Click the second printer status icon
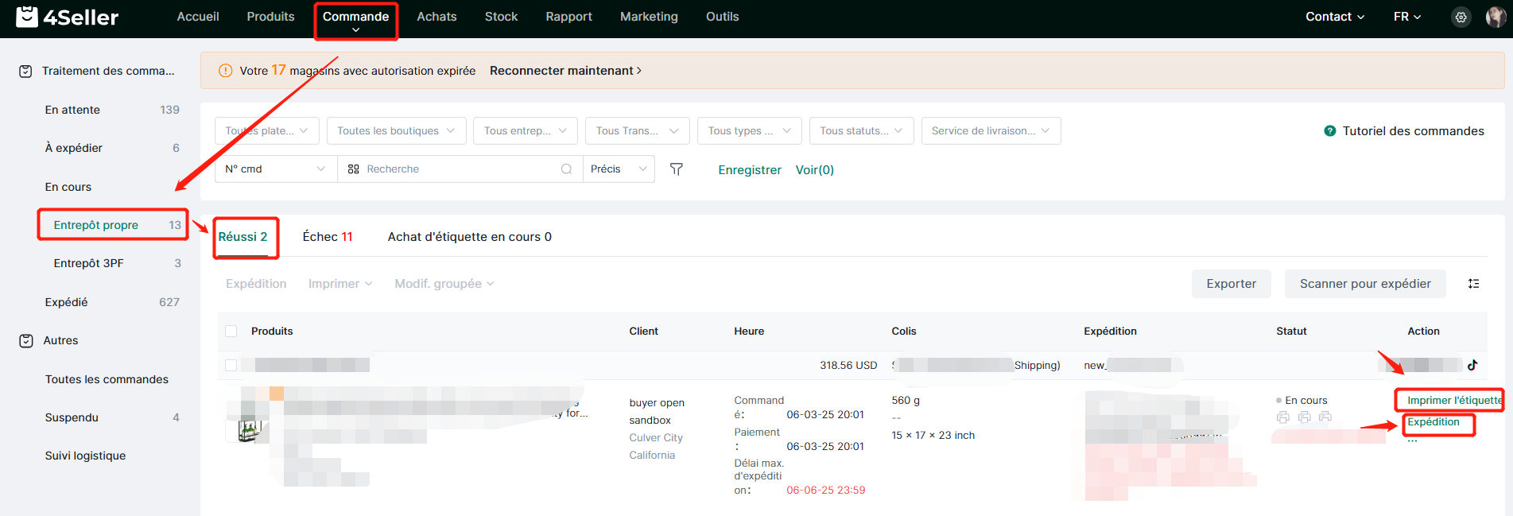This screenshot has width=1513, height=516. [x=1304, y=417]
